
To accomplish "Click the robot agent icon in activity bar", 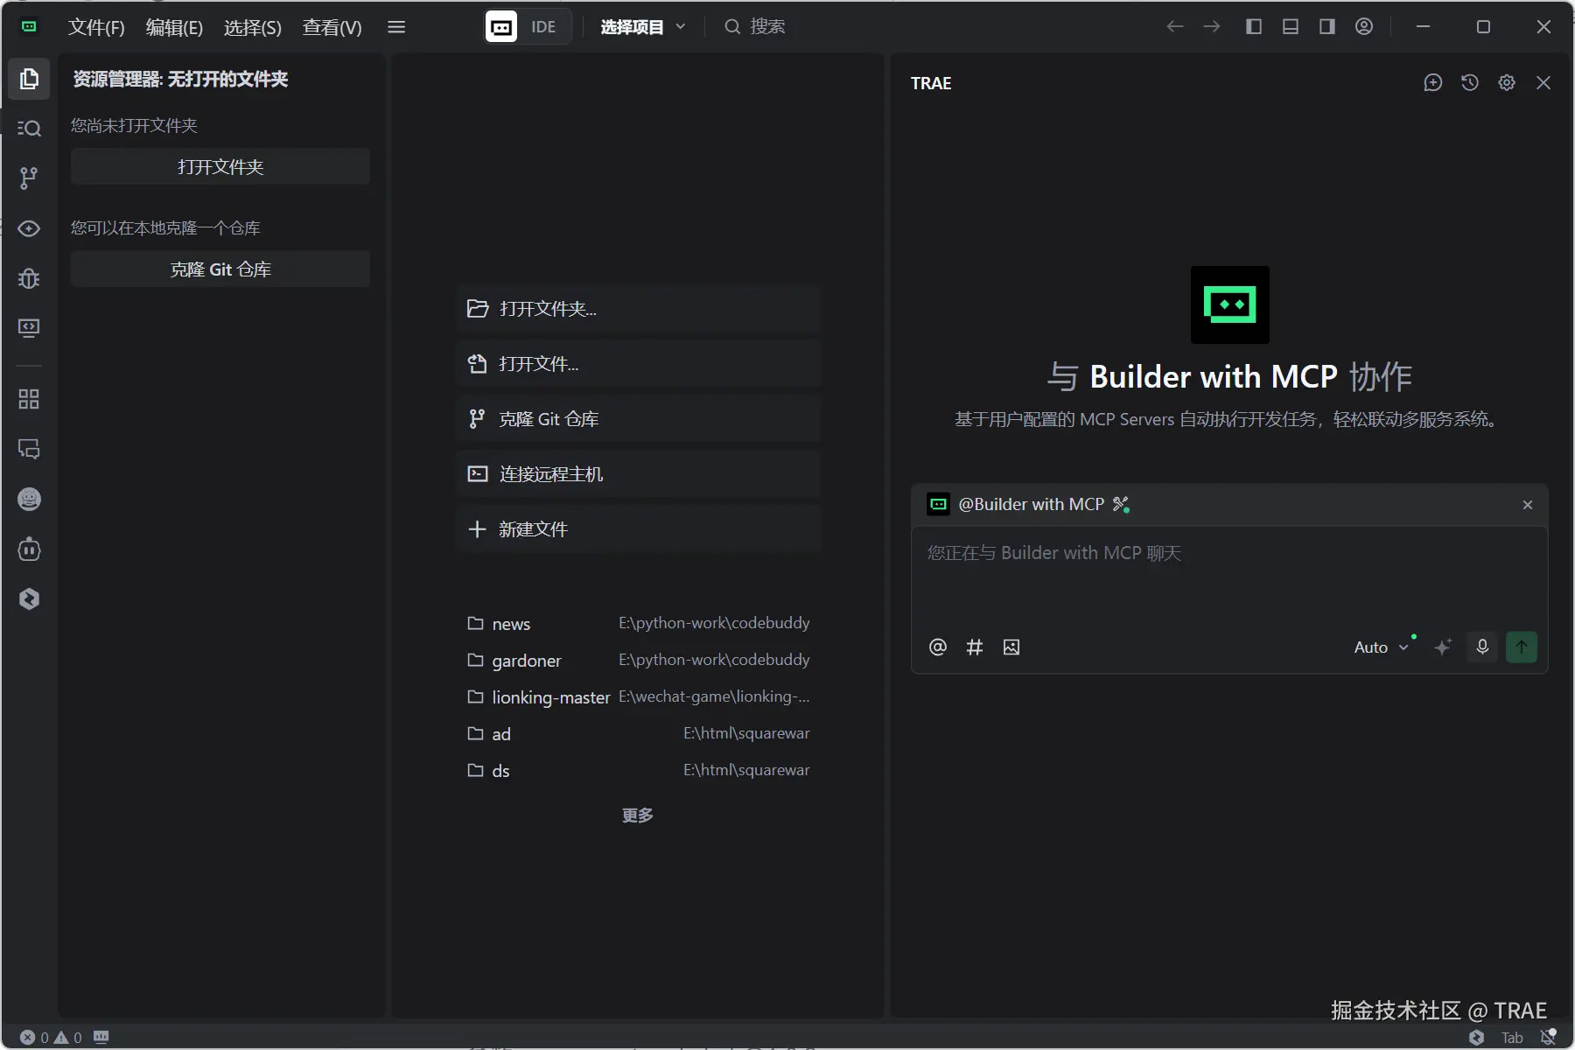I will point(29,549).
